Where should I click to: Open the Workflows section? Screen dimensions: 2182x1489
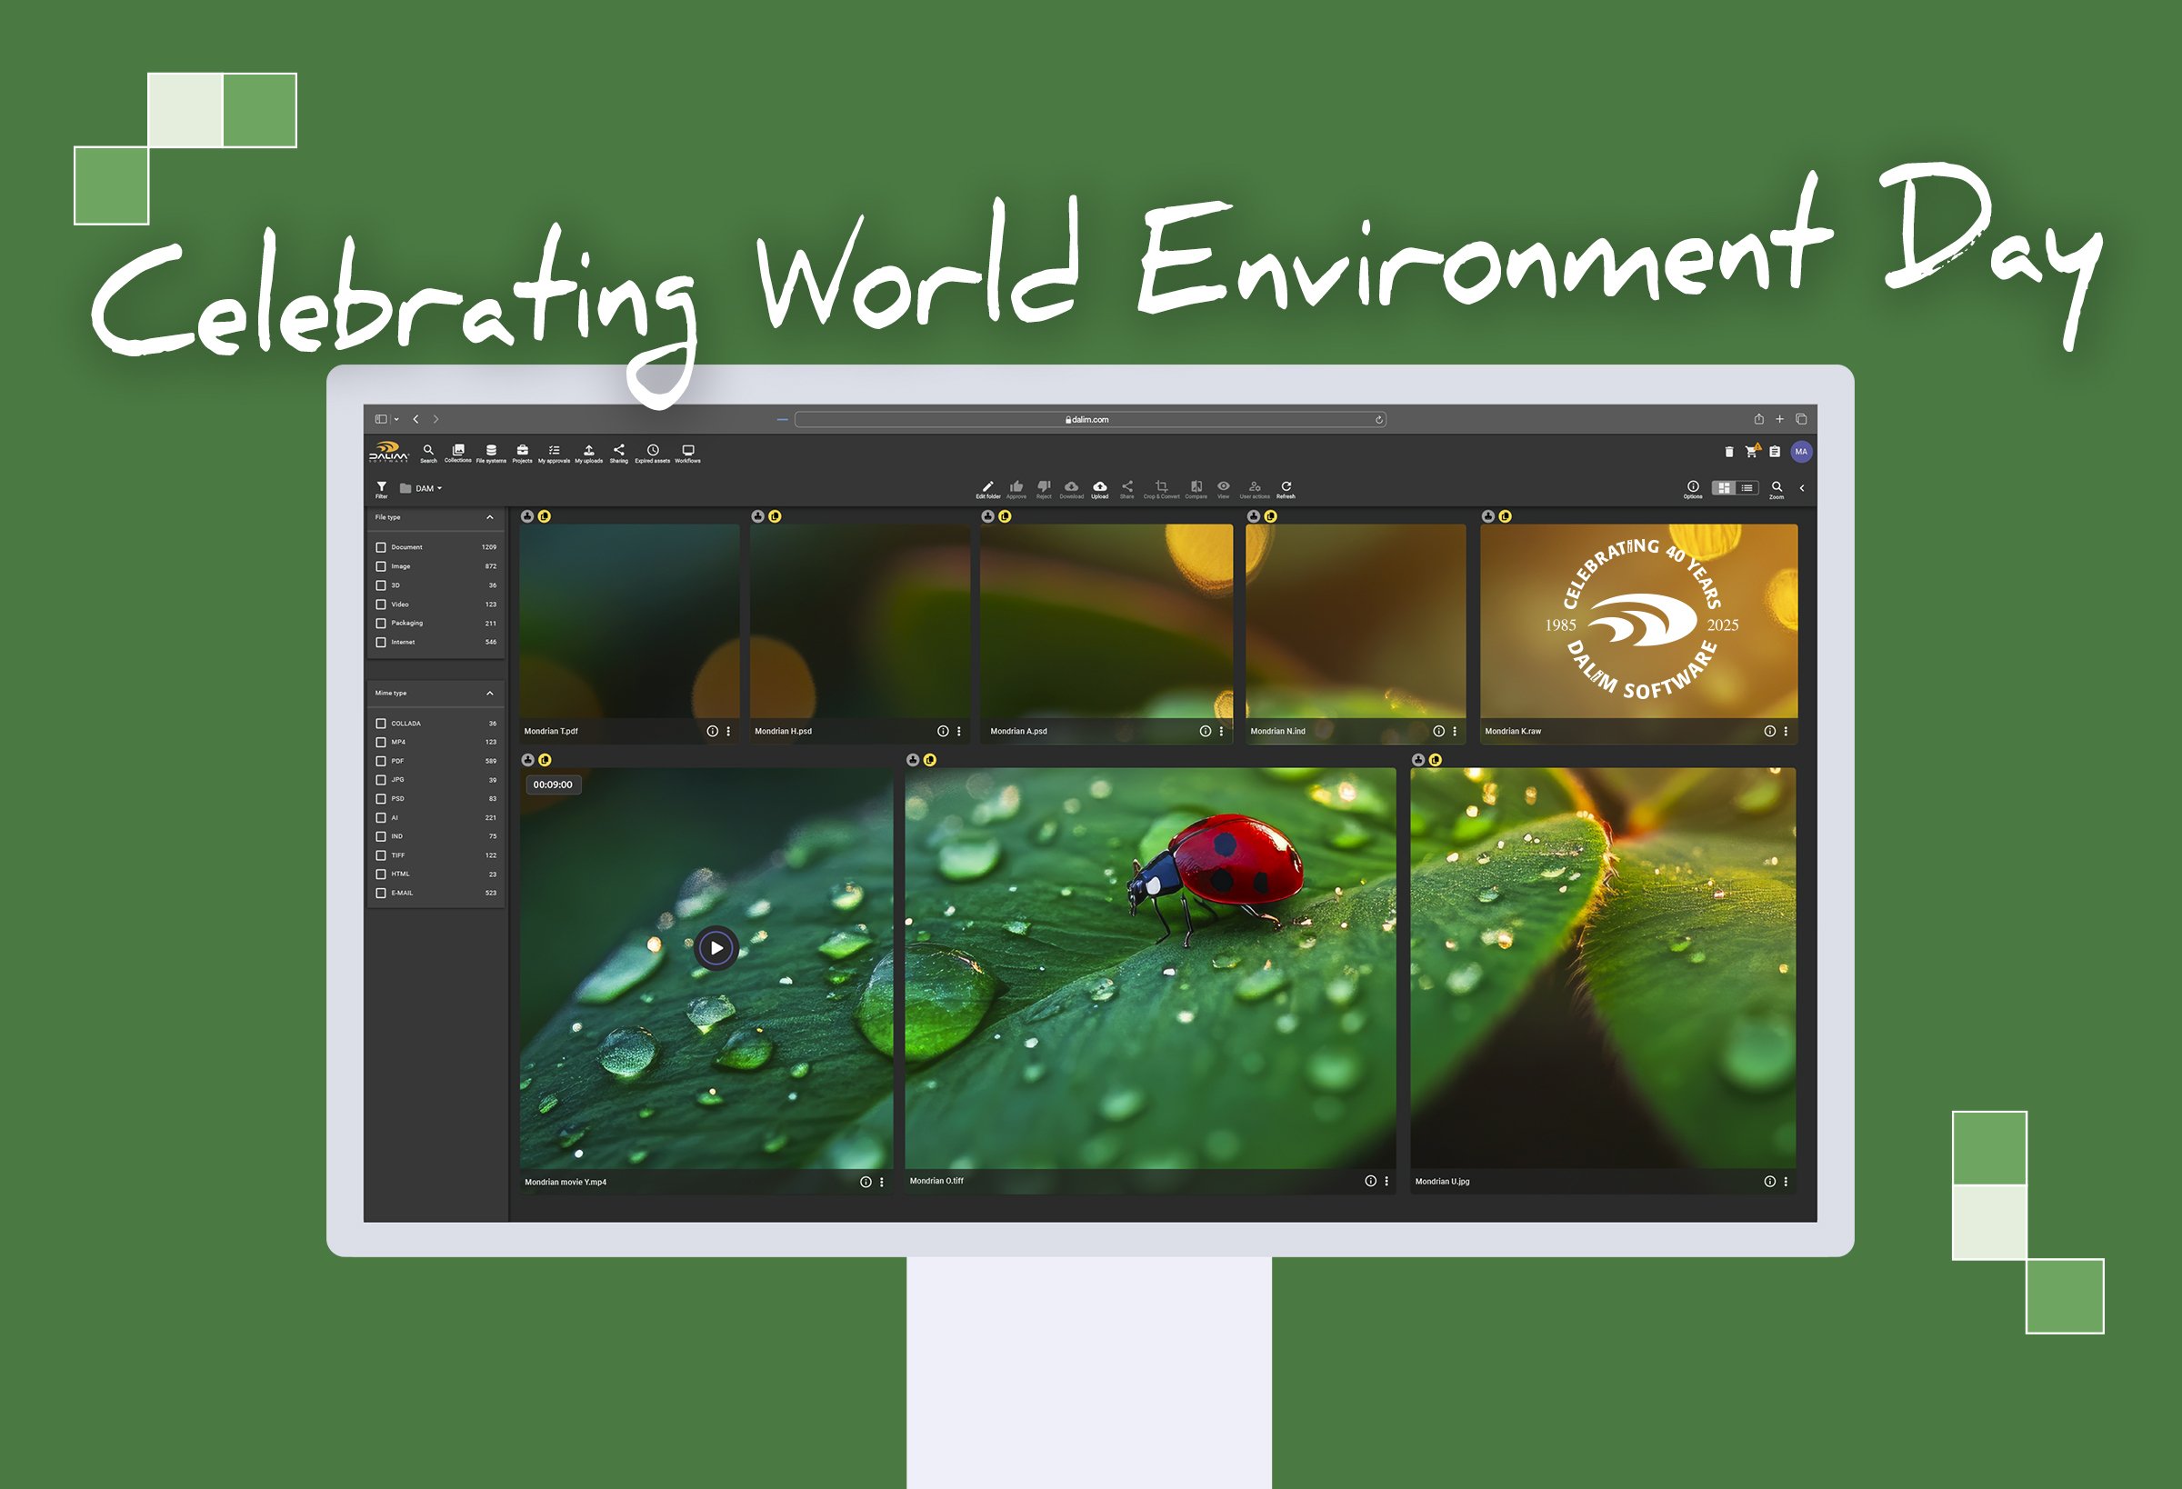coord(687,453)
